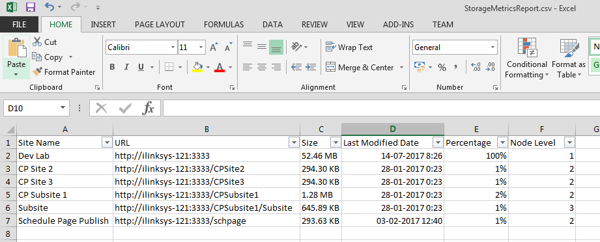Viewport: 600px width, 242px height.
Task: Open the Merge & Center dropdown arrow
Action: tap(401, 67)
